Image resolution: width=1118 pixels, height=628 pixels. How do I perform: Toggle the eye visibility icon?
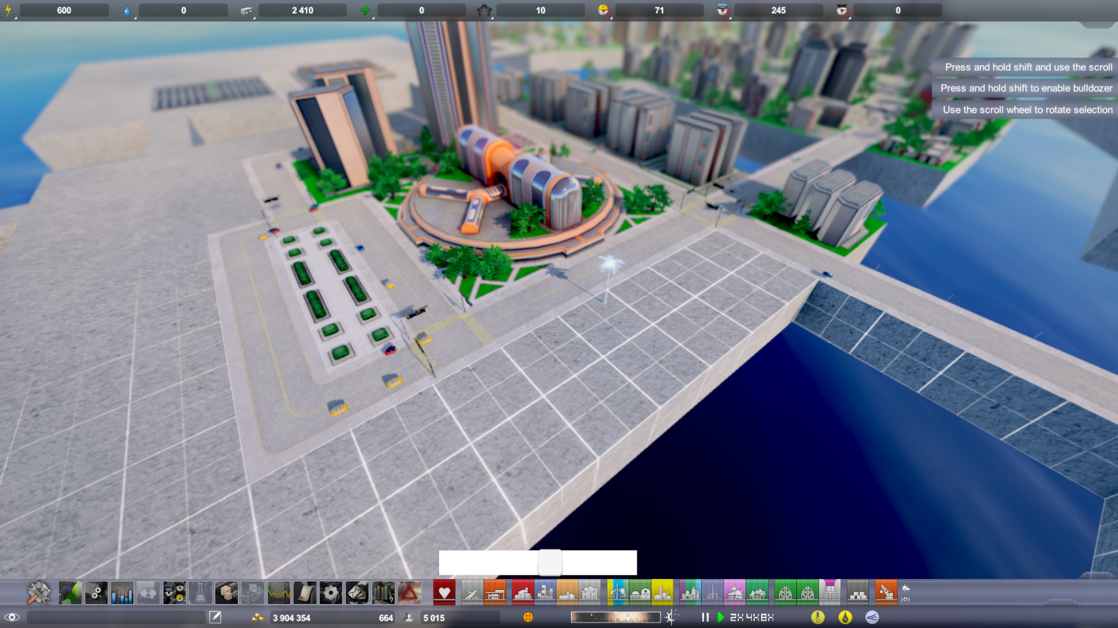(x=12, y=617)
